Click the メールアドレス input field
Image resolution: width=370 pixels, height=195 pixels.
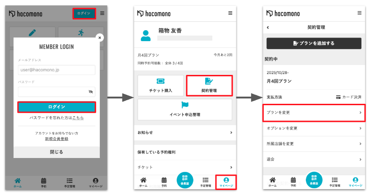56,70
